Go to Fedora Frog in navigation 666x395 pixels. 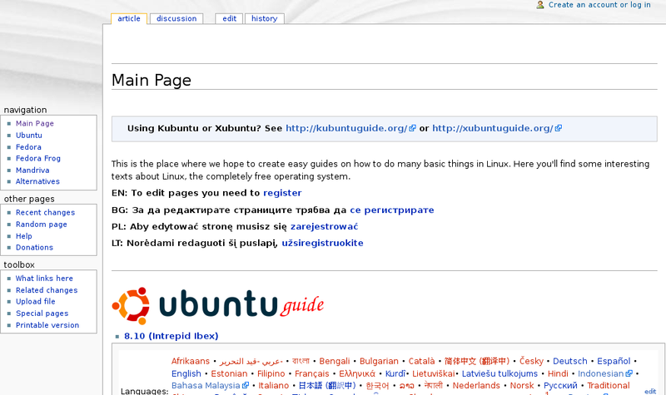point(37,158)
